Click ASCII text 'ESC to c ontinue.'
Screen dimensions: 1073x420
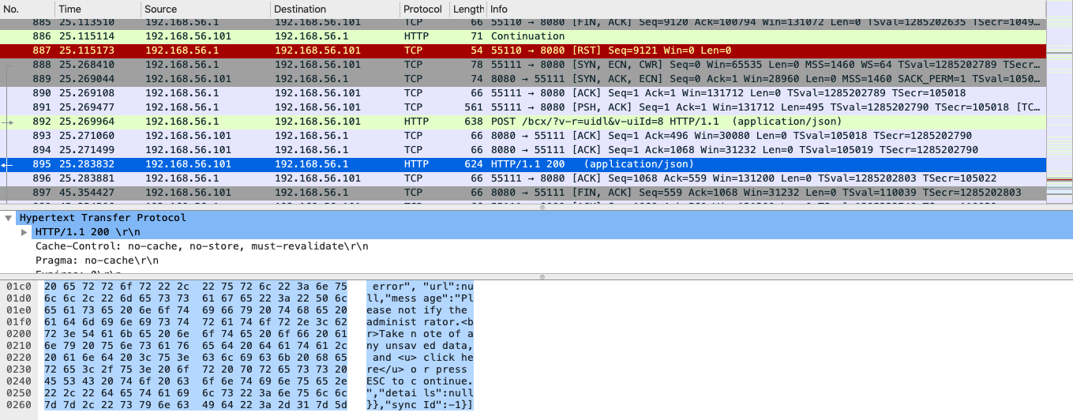[x=419, y=381]
